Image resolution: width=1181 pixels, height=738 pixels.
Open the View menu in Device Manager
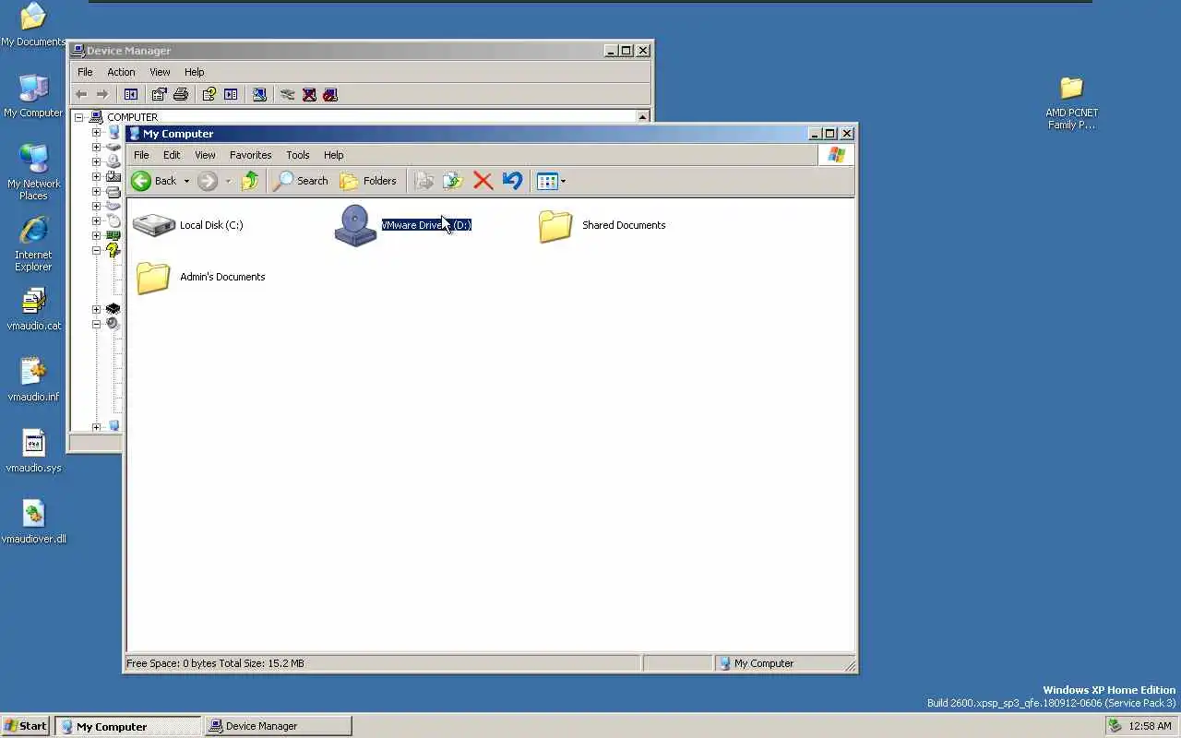tap(160, 72)
